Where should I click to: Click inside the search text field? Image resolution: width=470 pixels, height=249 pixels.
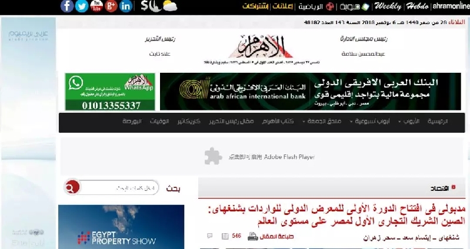119,188
